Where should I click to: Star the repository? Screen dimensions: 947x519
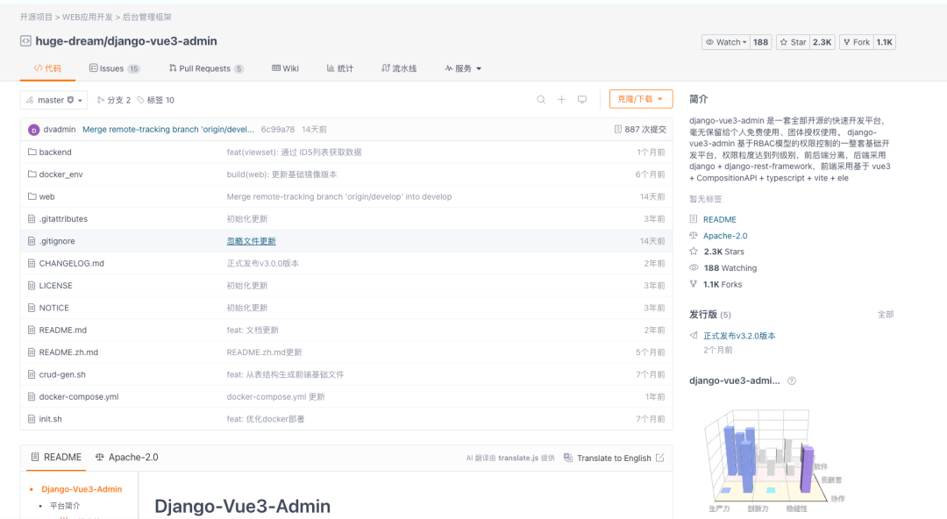point(793,42)
